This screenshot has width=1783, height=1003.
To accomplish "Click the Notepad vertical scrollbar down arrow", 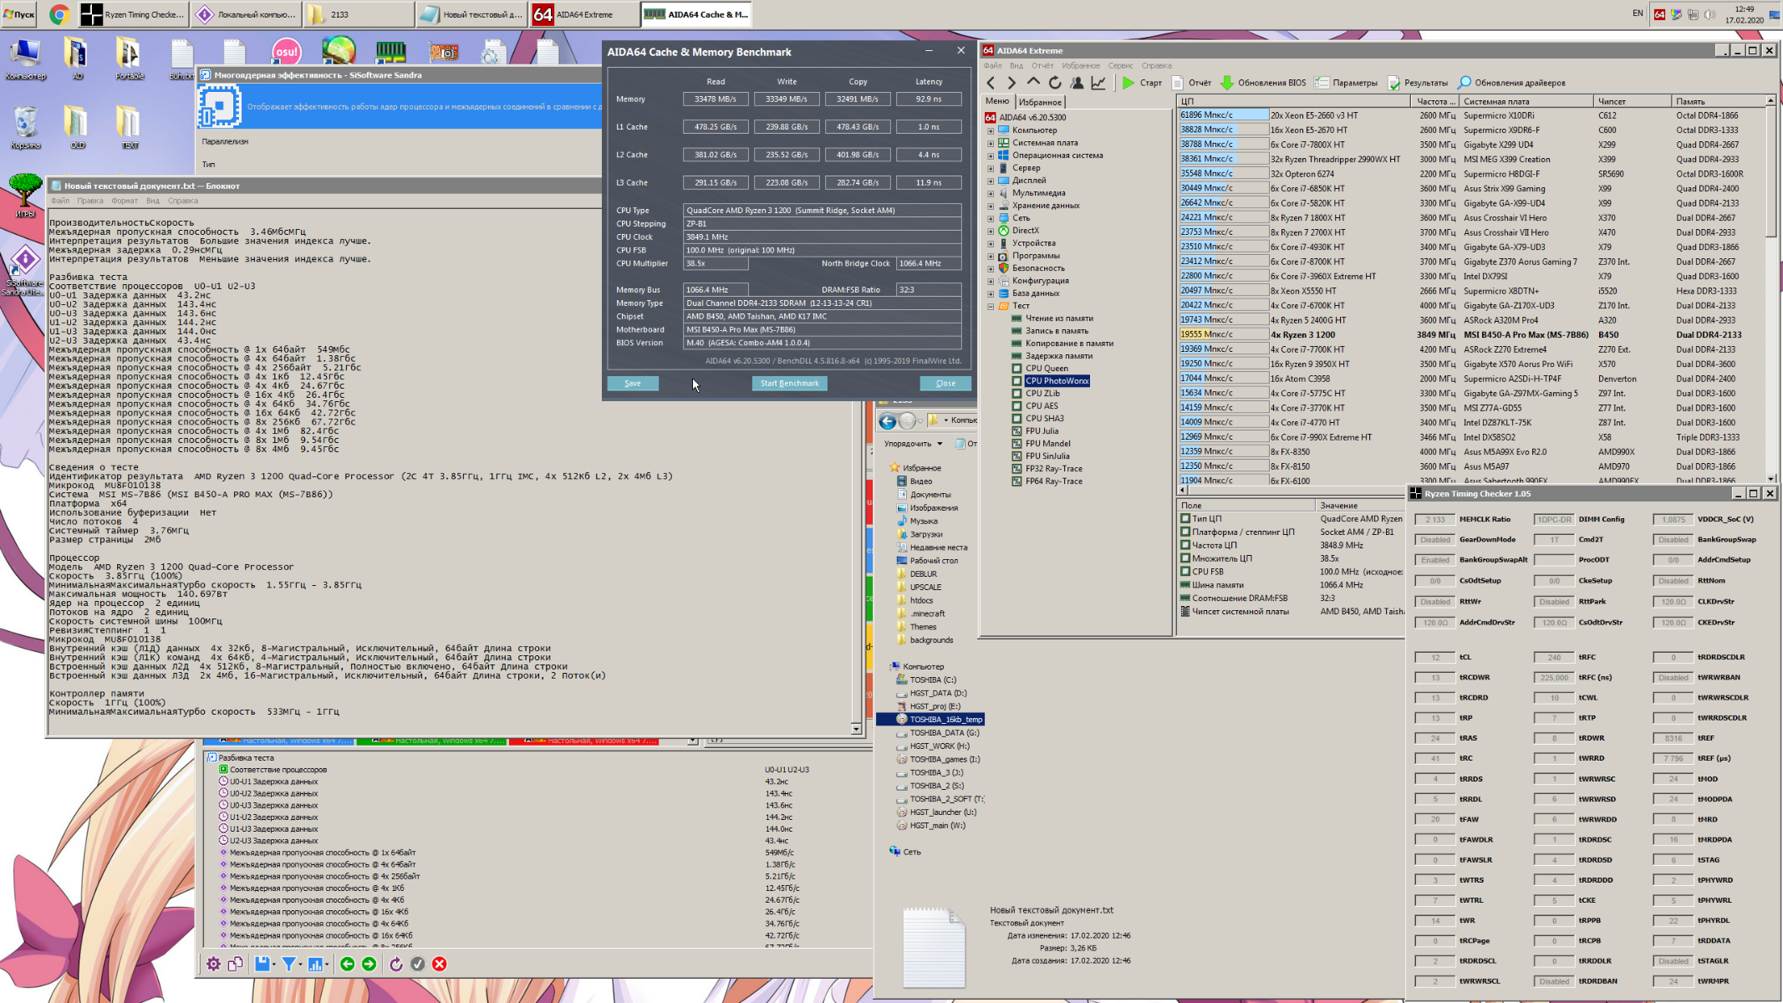I will (856, 730).
